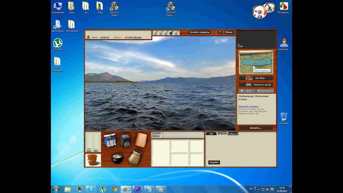Open the black cooking pot

coord(117,157)
